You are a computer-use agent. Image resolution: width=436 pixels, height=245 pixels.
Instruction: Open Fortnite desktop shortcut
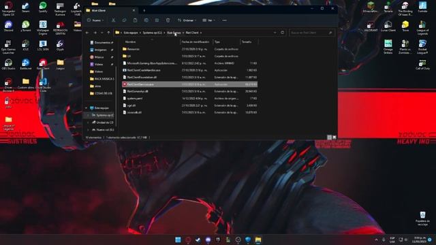click(x=422, y=7)
